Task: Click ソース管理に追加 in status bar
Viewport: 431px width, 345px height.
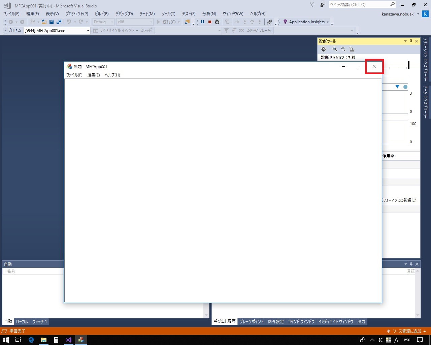Action: (407, 331)
